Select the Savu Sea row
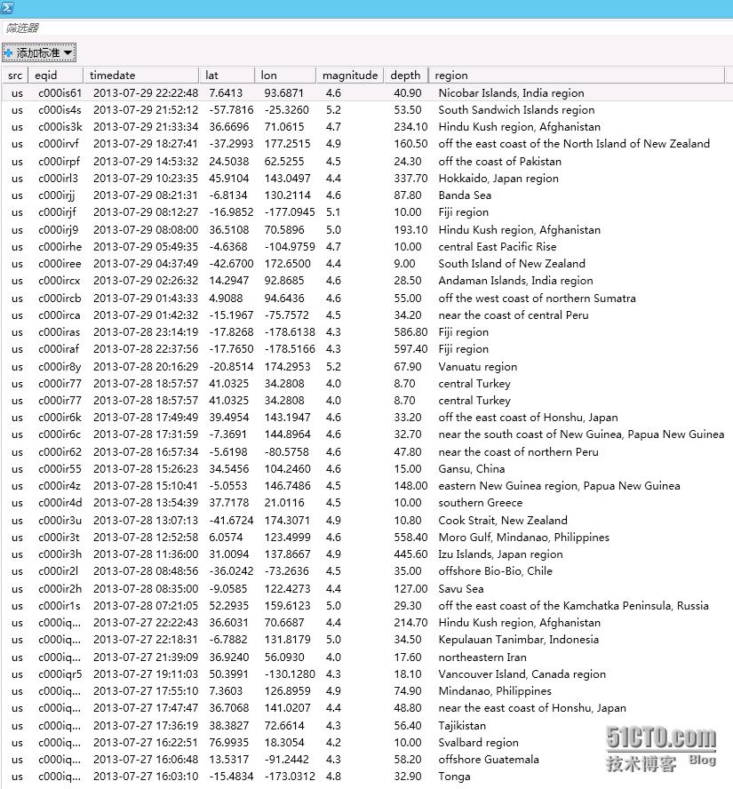Image resolution: width=733 pixels, height=789 pixels. (x=366, y=589)
